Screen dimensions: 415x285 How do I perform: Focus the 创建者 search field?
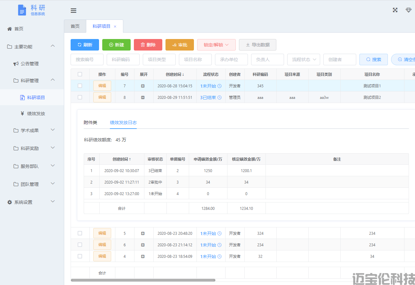[x=340, y=59]
